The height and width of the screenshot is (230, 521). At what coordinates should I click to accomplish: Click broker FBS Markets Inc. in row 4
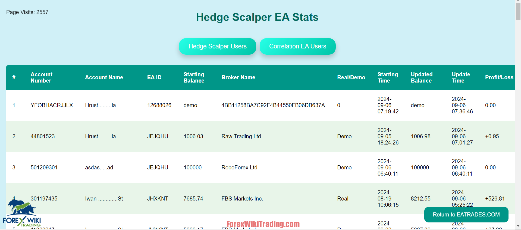242,199
